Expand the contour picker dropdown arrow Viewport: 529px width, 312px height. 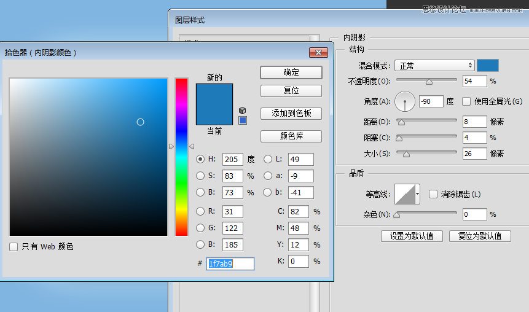coord(418,194)
